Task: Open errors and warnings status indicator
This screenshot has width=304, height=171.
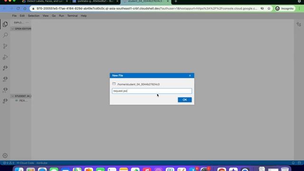Action: 9,163
